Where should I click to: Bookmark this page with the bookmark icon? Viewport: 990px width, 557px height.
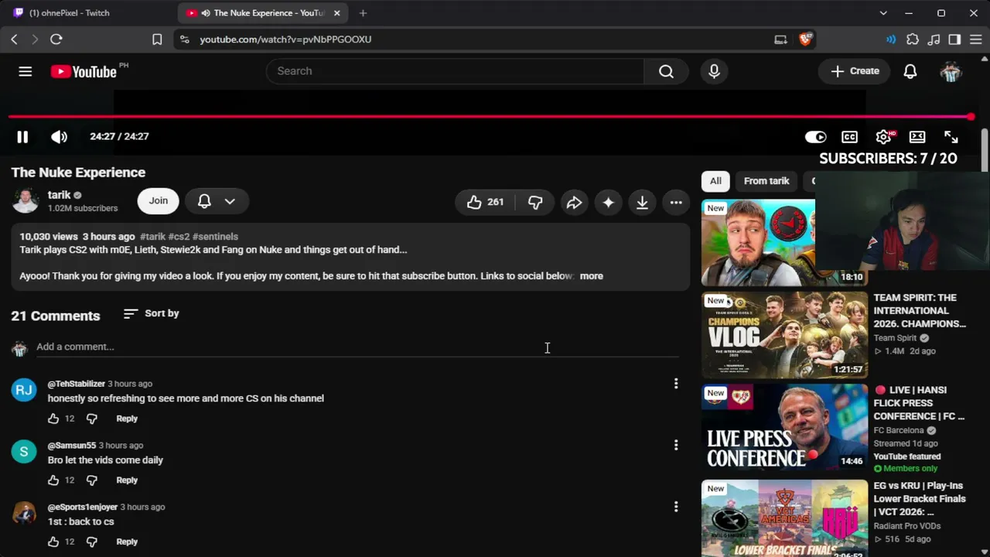(157, 39)
